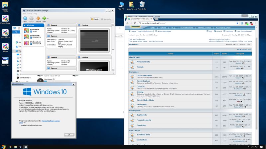This screenshot has height=149, width=266.
Task: Click VirtualBox details scrollbar down arrow
Action: (113, 70)
